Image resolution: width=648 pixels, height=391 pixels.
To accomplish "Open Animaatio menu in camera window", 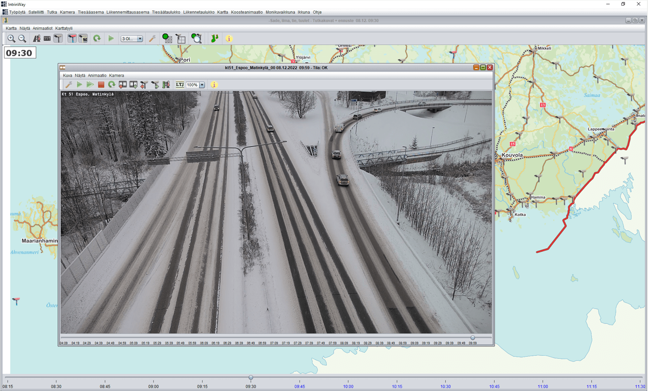I will 97,76.
